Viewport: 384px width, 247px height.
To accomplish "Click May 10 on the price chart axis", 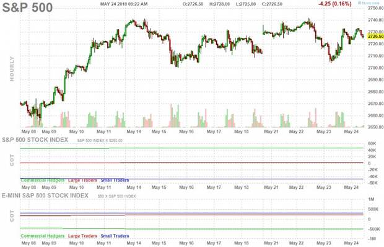I will point(76,132).
